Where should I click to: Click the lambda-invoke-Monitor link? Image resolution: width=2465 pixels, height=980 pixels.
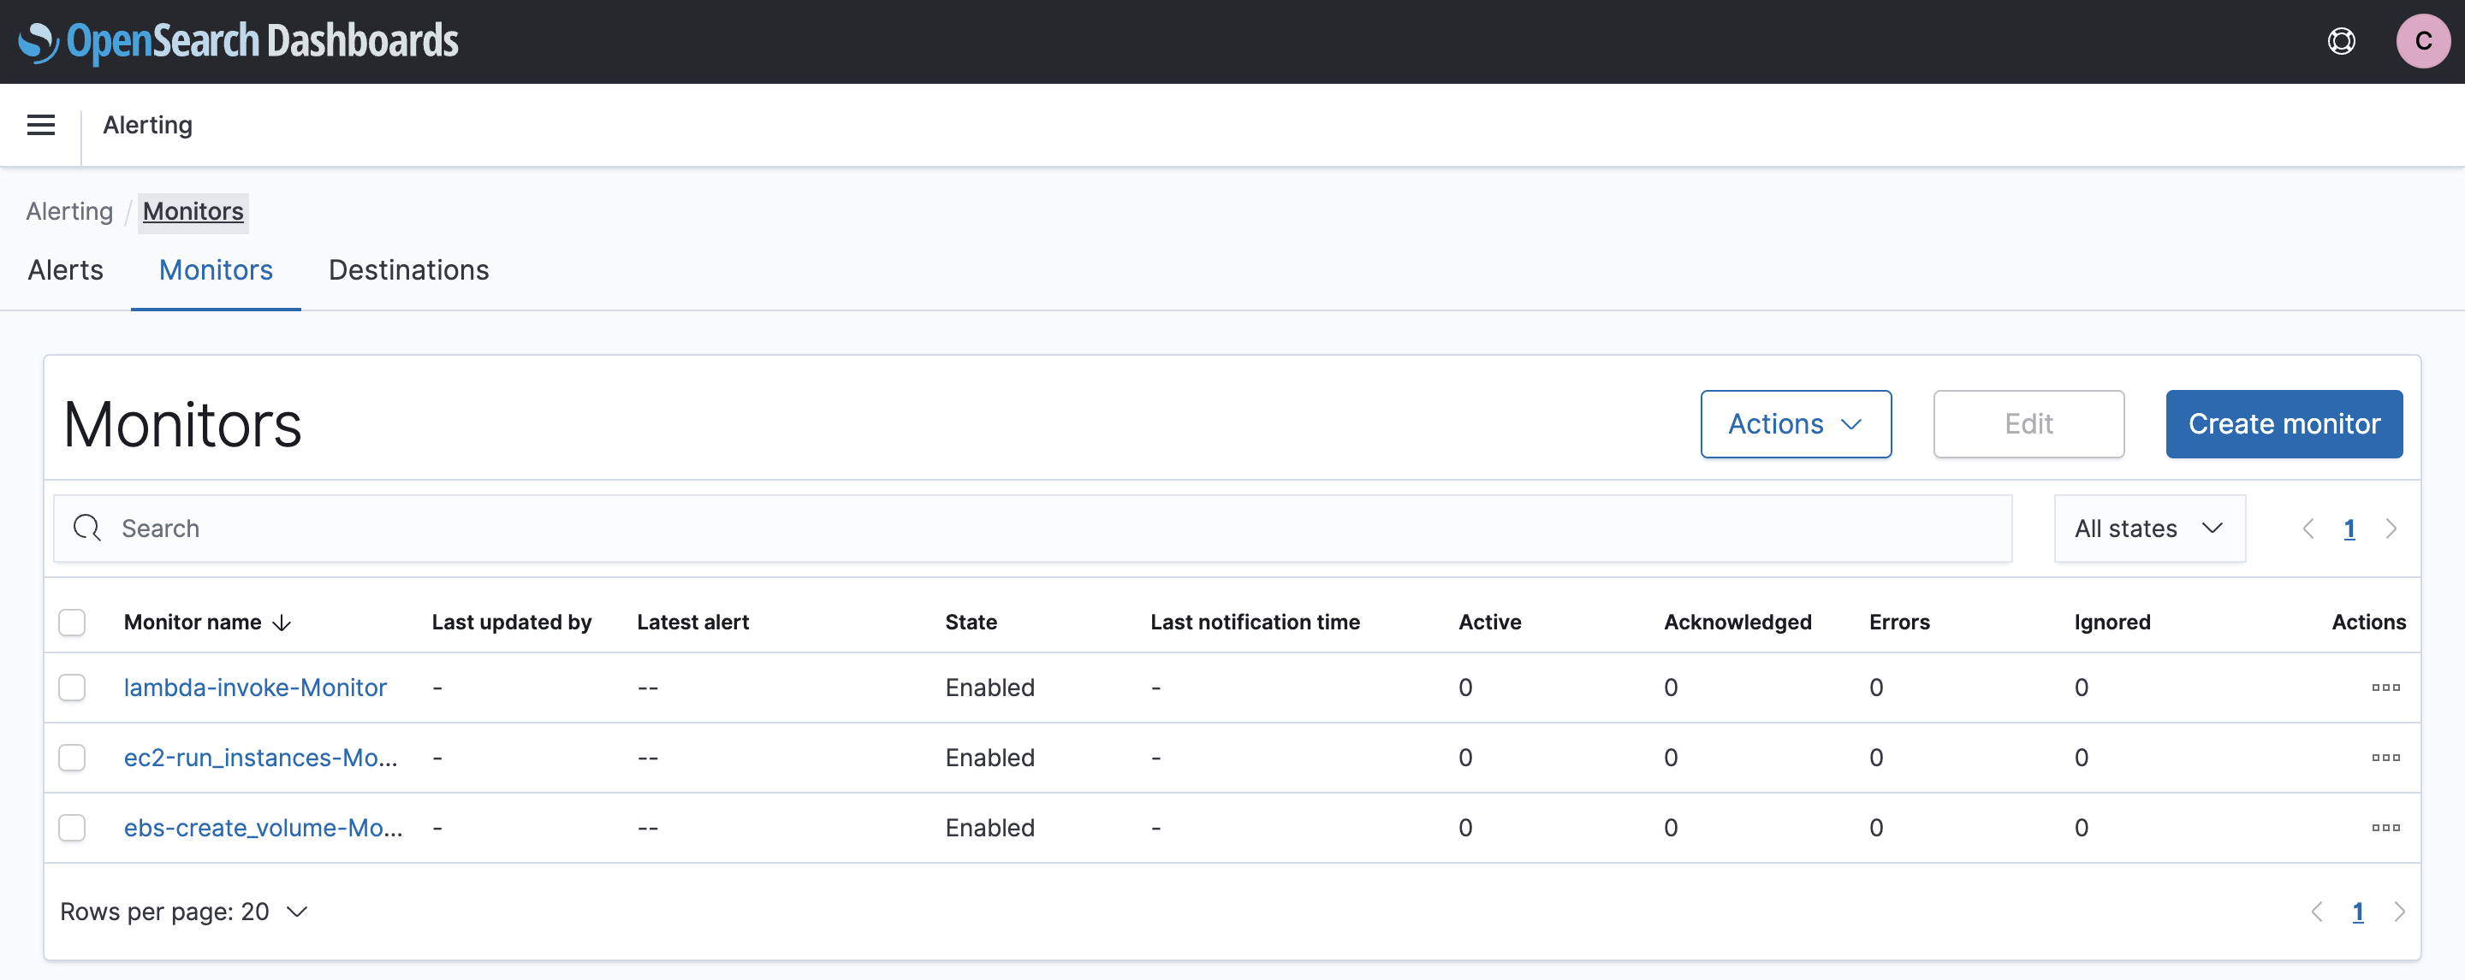pyautogui.click(x=256, y=687)
